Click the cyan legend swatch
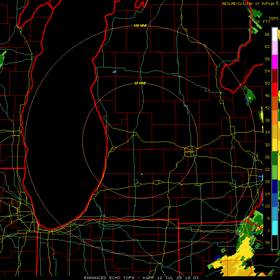Viewport: 280px width, 280px height. tap(275, 228)
